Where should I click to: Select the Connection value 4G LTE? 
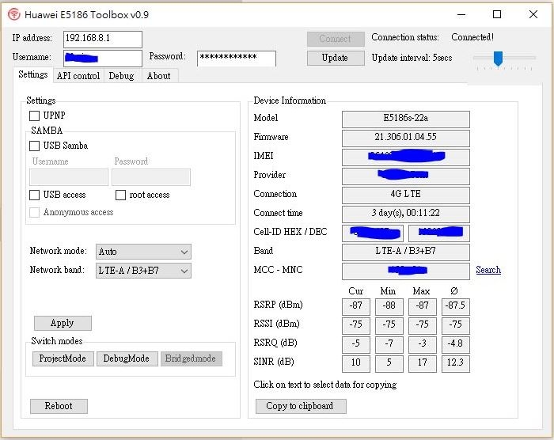tap(405, 195)
